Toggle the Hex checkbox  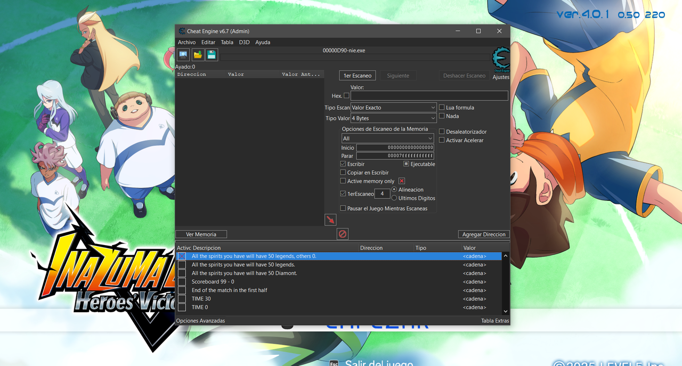click(346, 96)
